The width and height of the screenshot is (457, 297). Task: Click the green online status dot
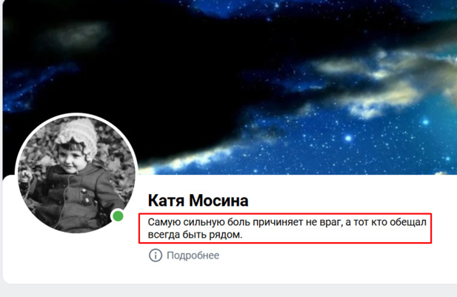[x=118, y=216]
